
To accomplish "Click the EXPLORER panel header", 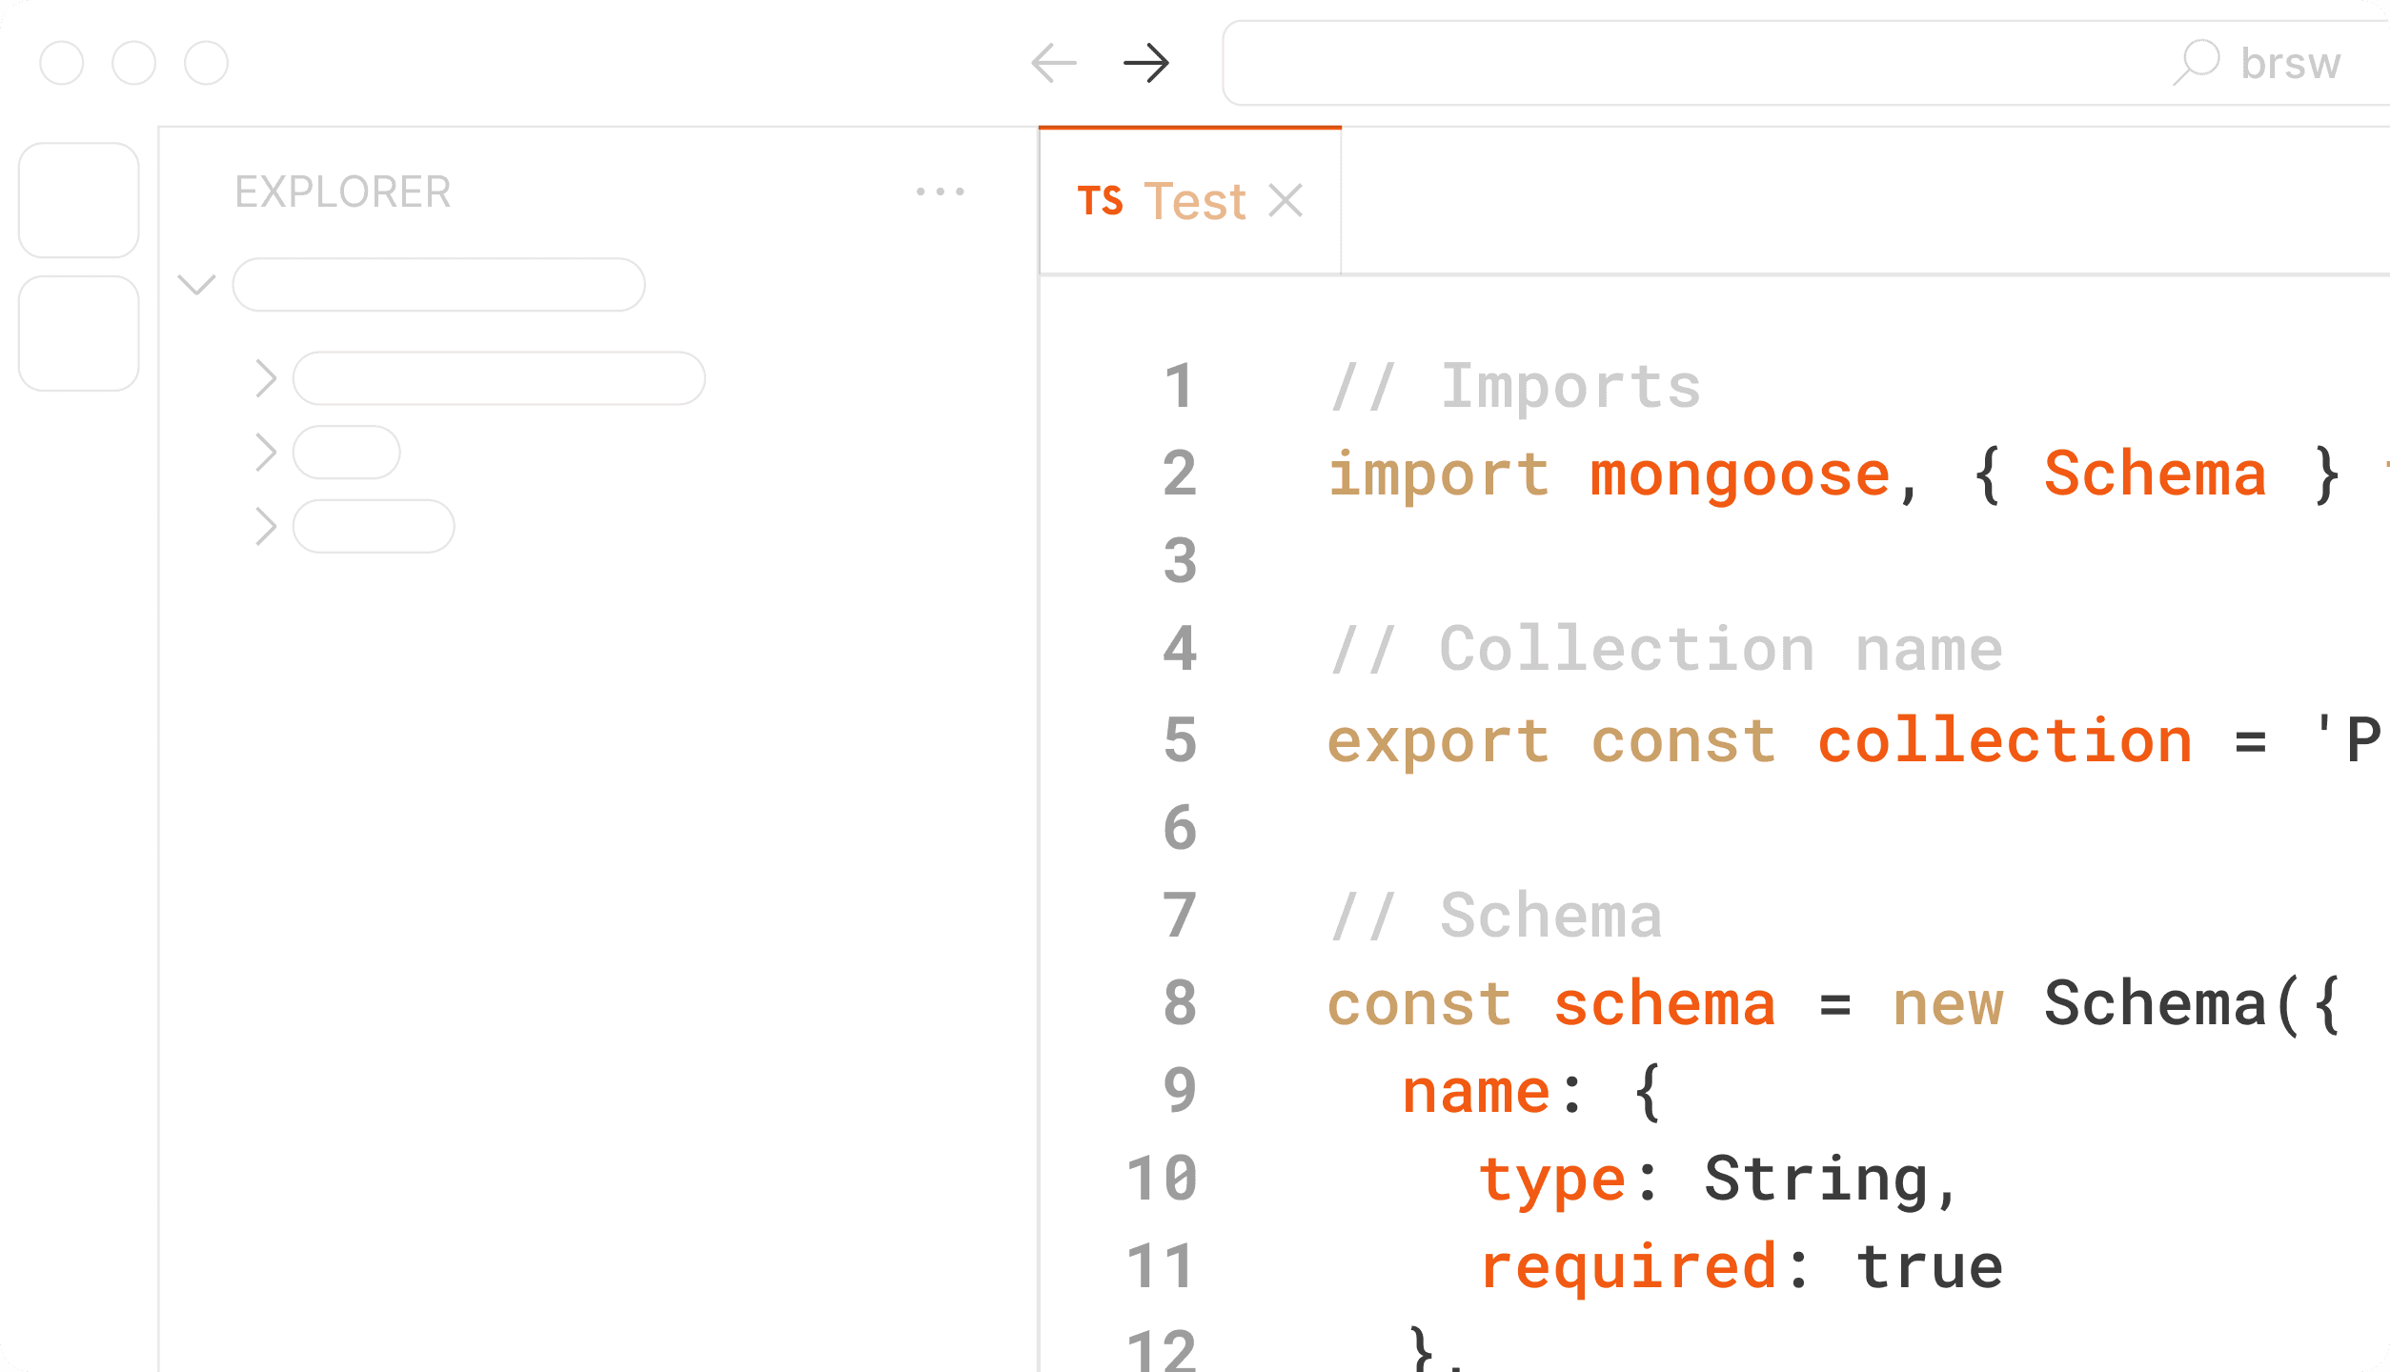I will coord(343,192).
